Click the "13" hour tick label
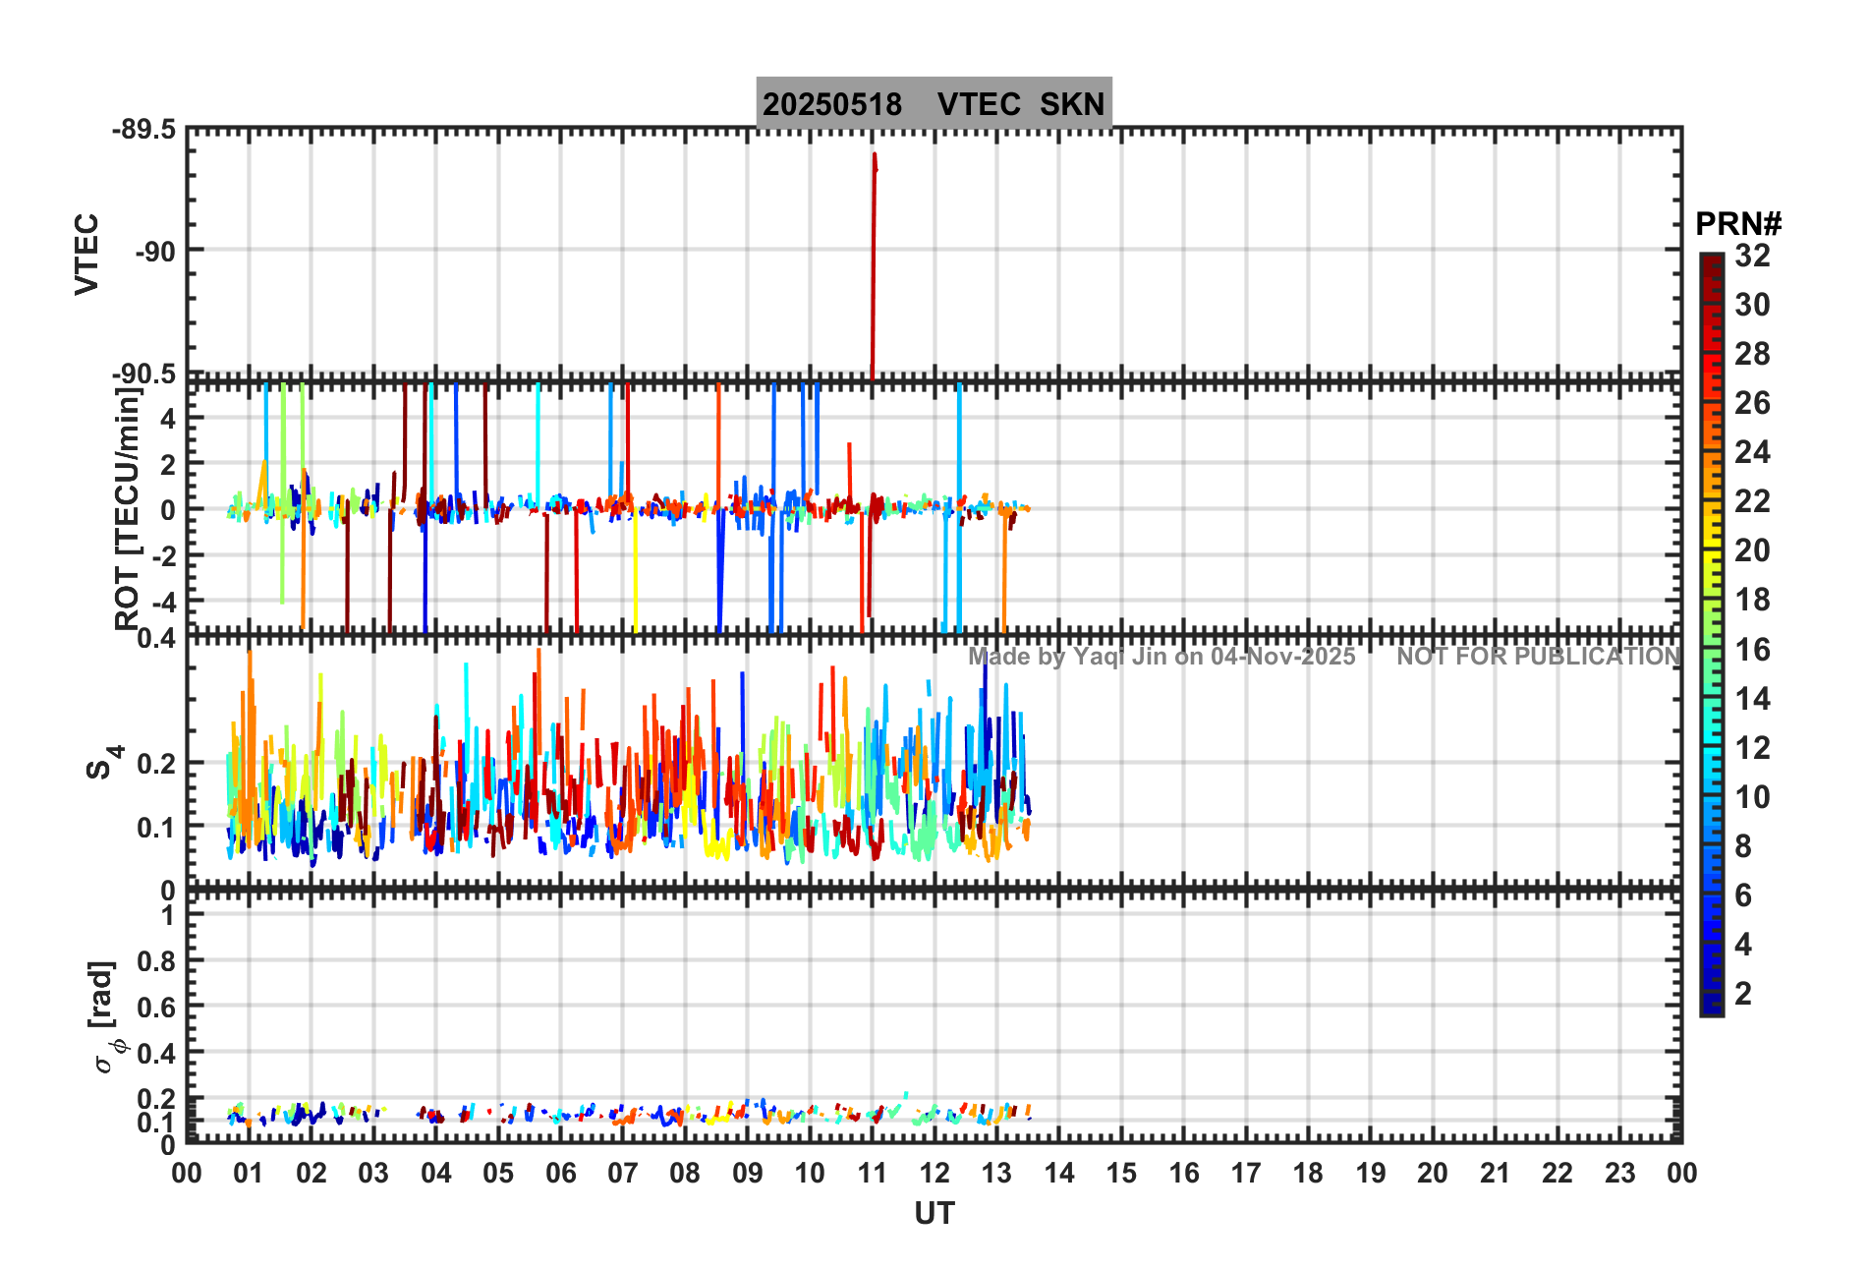 pyautogui.click(x=996, y=1173)
